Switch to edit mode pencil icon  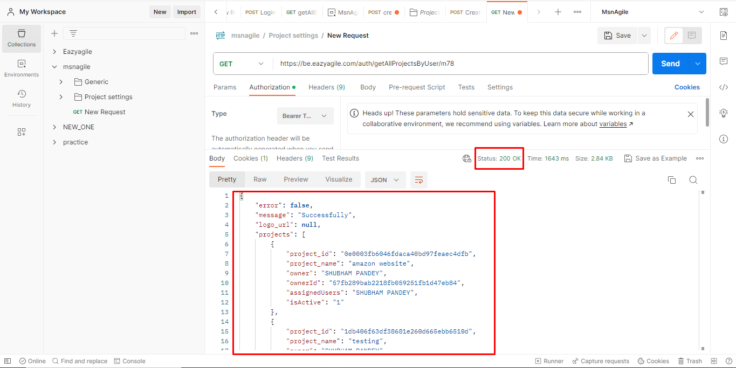point(673,36)
